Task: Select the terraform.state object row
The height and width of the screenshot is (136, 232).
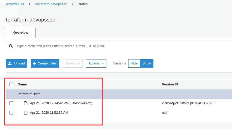Action: 30,94
